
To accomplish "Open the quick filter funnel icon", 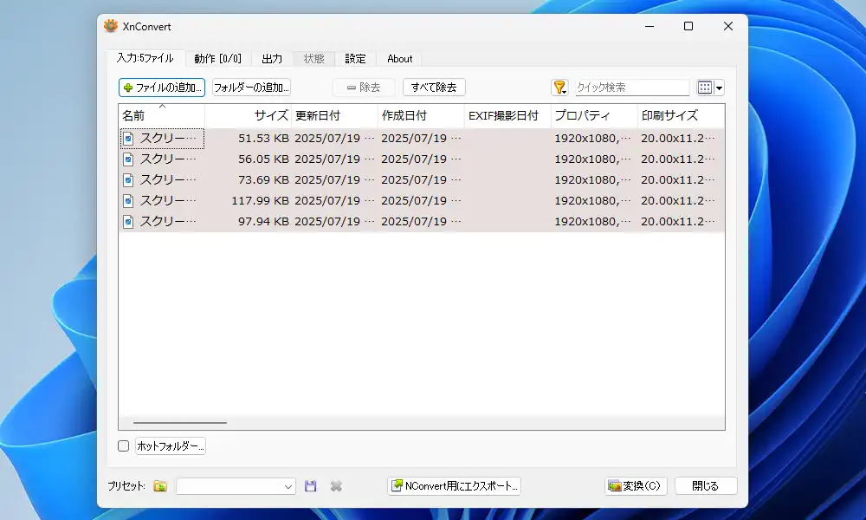I will tap(559, 88).
